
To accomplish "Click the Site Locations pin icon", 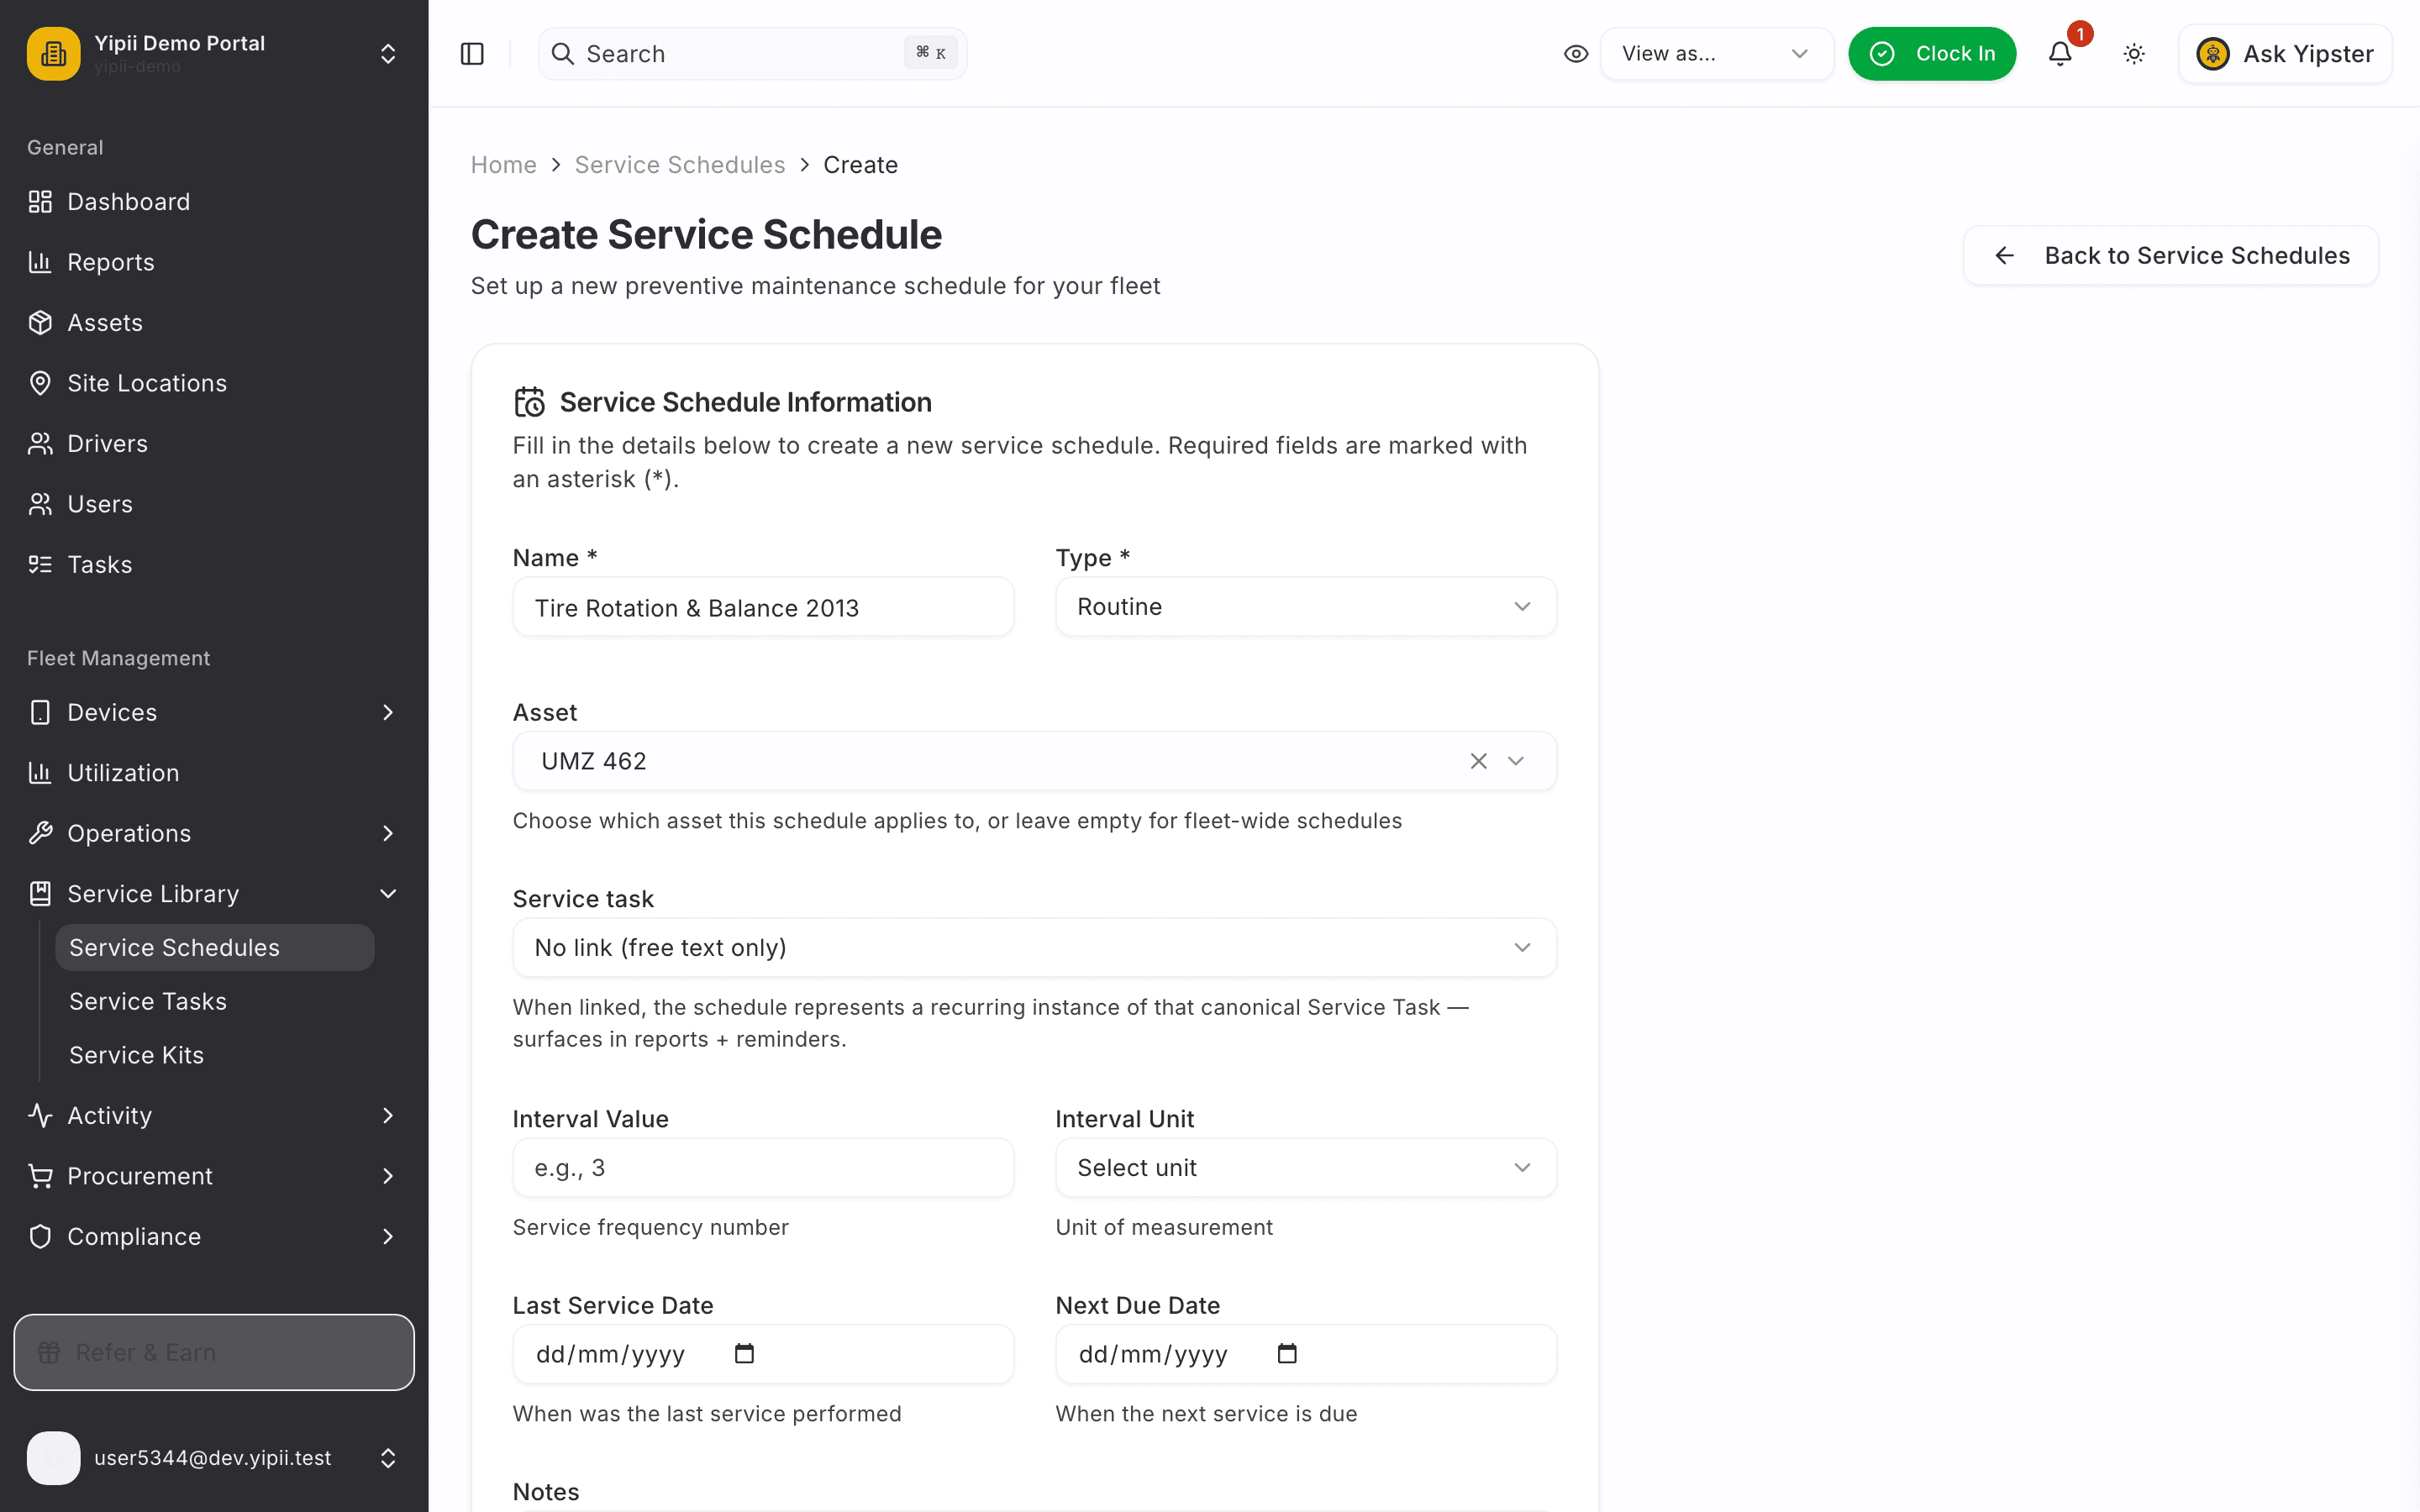I will (x=40, y=383).
